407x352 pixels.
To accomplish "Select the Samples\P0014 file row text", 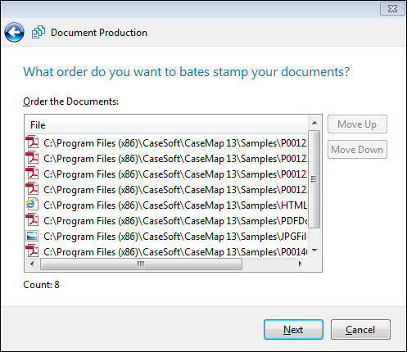I will pos(175,251).
